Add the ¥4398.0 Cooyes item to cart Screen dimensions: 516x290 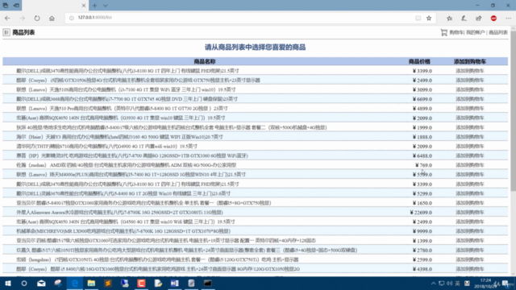tap(469, 269)
